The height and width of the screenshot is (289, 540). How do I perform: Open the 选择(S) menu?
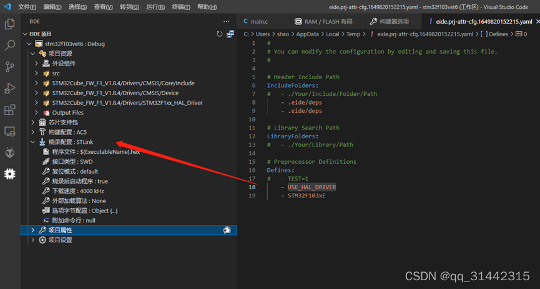pyautogui.click(x=77, y=7)
